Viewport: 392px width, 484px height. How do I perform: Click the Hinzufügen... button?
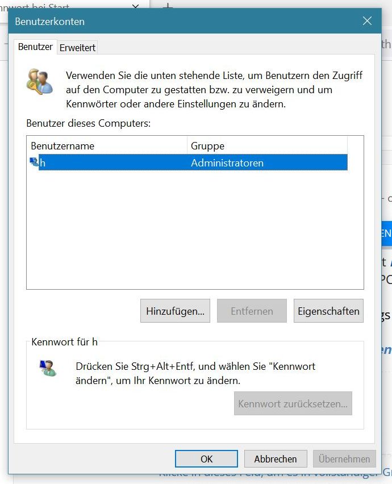coord(175,311)
